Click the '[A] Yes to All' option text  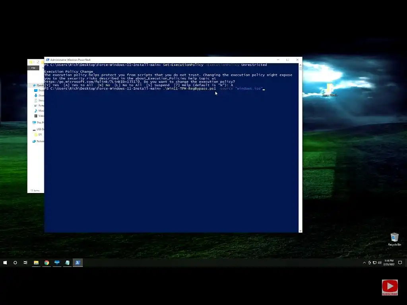pos(78,85)
